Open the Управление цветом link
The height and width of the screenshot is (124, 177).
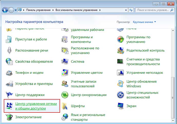point(87,73)
